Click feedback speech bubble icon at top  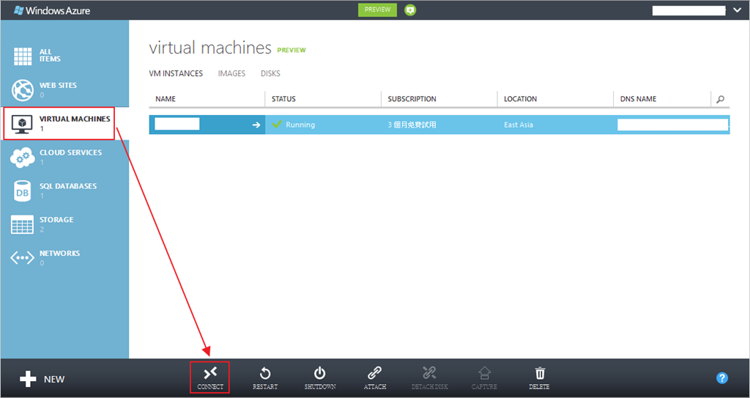tap(410, 10)
